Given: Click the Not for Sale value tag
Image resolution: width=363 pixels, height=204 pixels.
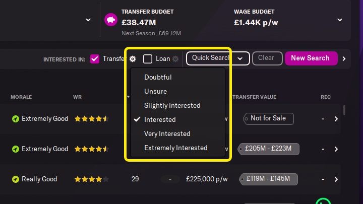Looking at the screenshot, I should tap(268, 119).
